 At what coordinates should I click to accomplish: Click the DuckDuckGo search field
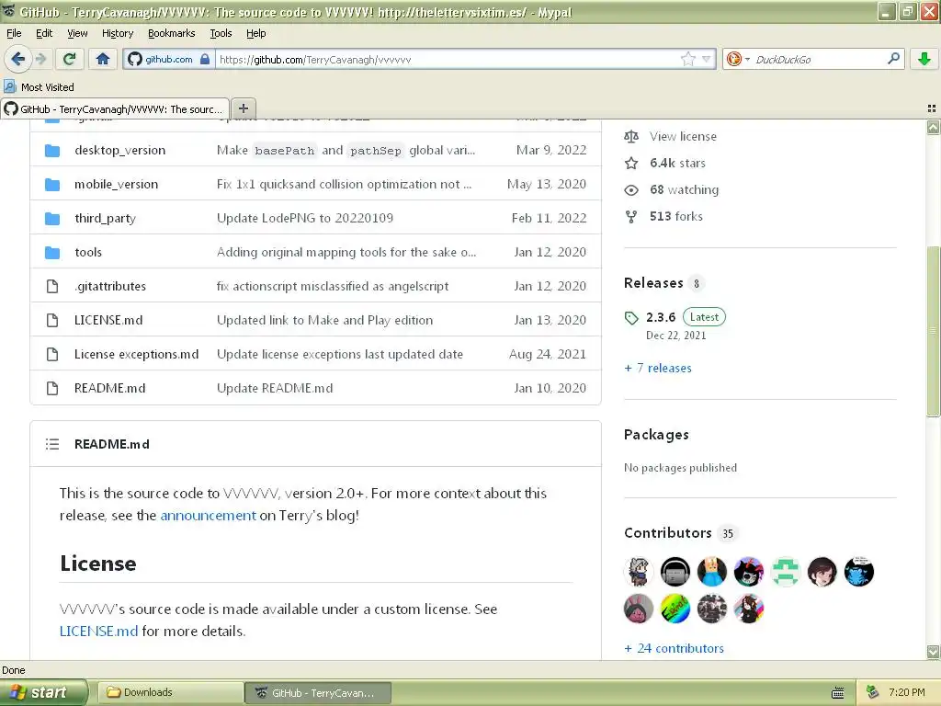[817, 59]
